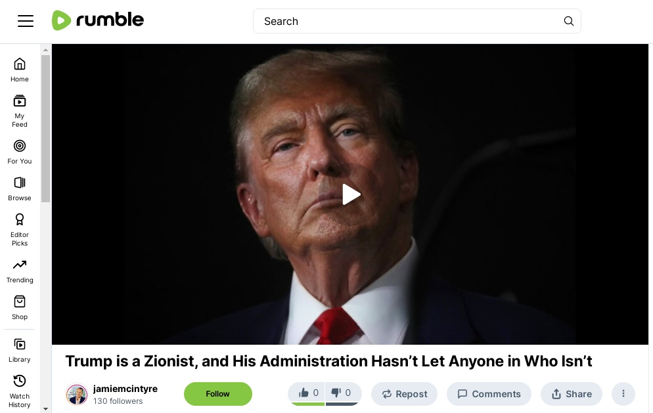Open My Feed in sidebar
The image size is (653, 413).
coord(20,111)
